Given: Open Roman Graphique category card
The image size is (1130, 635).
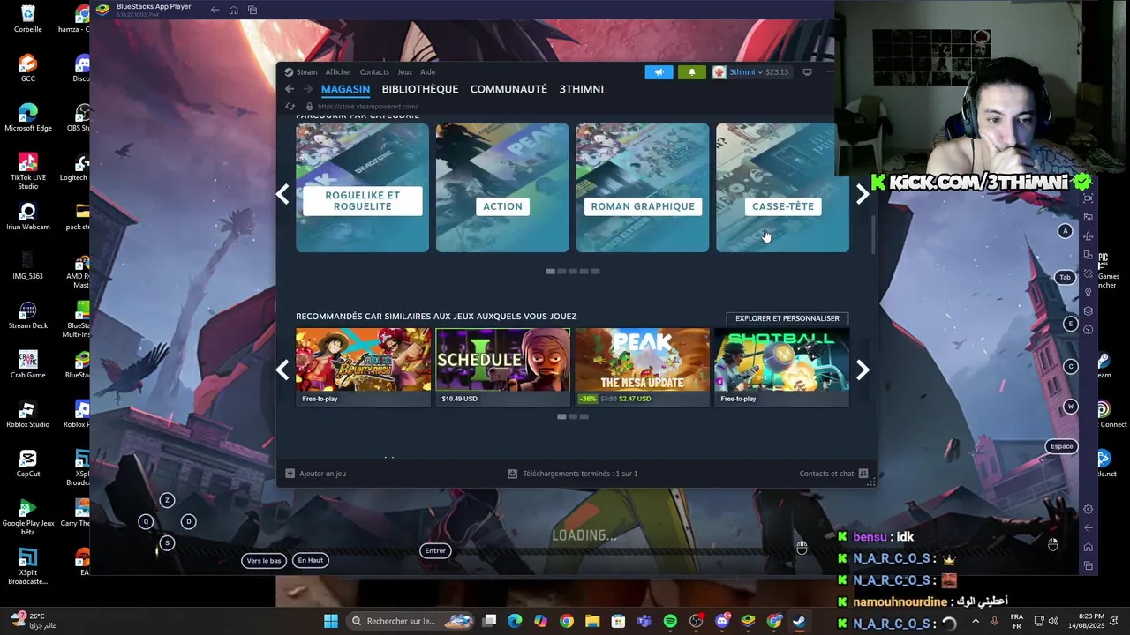Looking at the screenshot, I should coord(643,188).
